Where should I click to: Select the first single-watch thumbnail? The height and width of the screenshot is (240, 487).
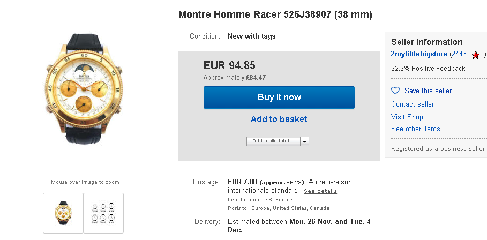tap(63, 213)
